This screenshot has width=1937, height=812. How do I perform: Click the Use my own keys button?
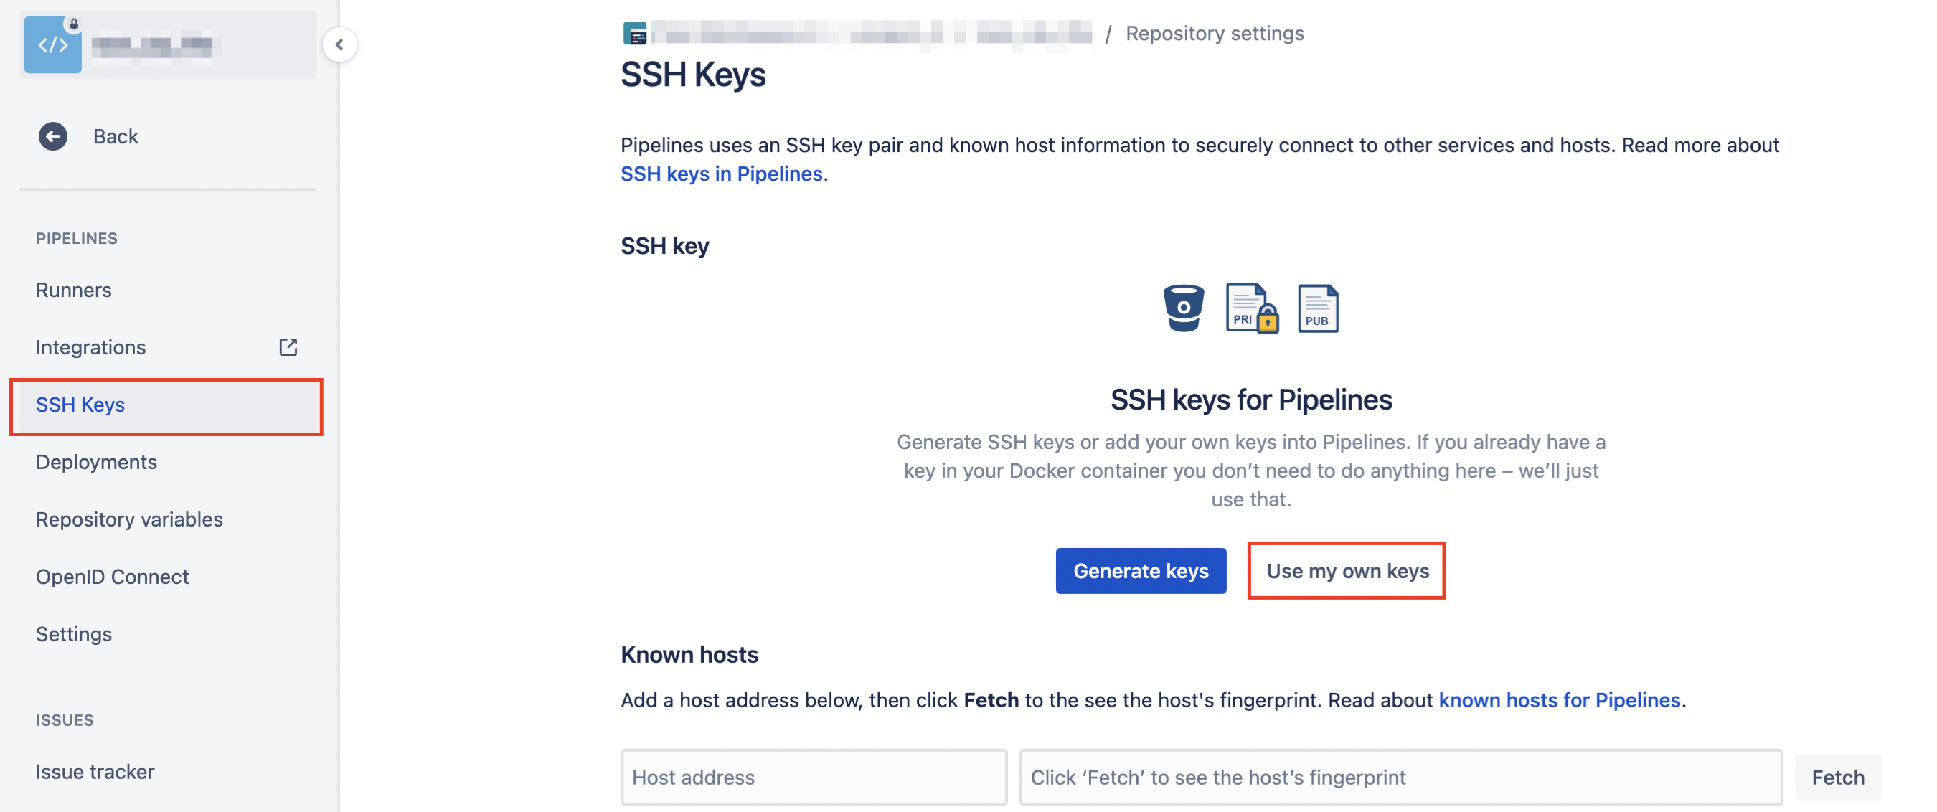(1346, 571)
